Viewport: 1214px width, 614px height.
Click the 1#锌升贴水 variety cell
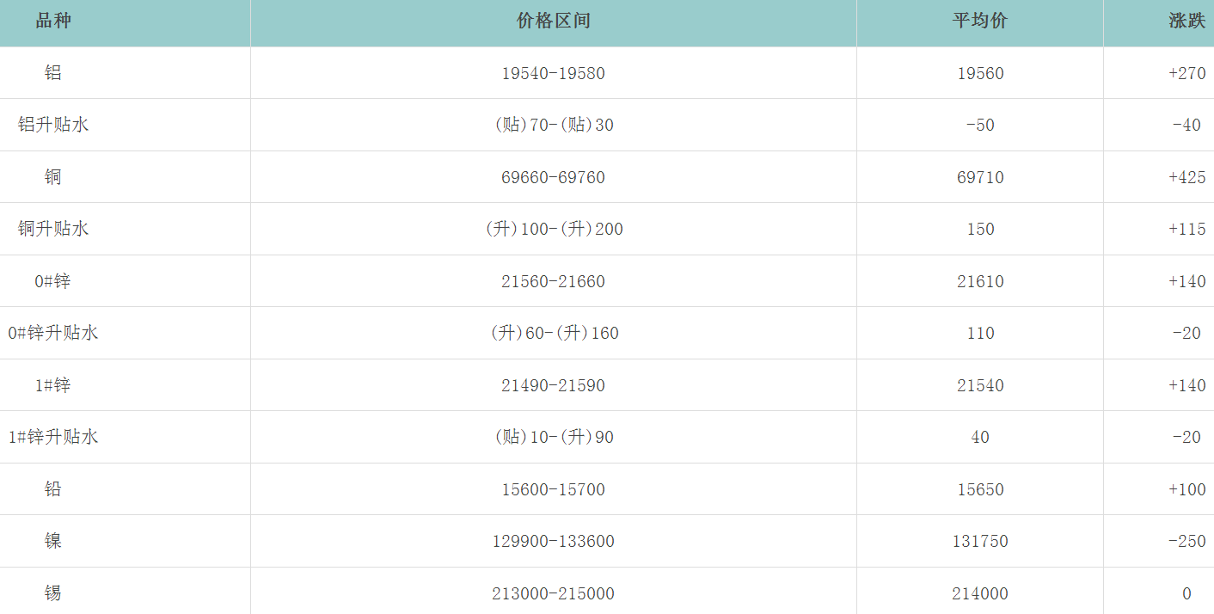coord(53,437)
